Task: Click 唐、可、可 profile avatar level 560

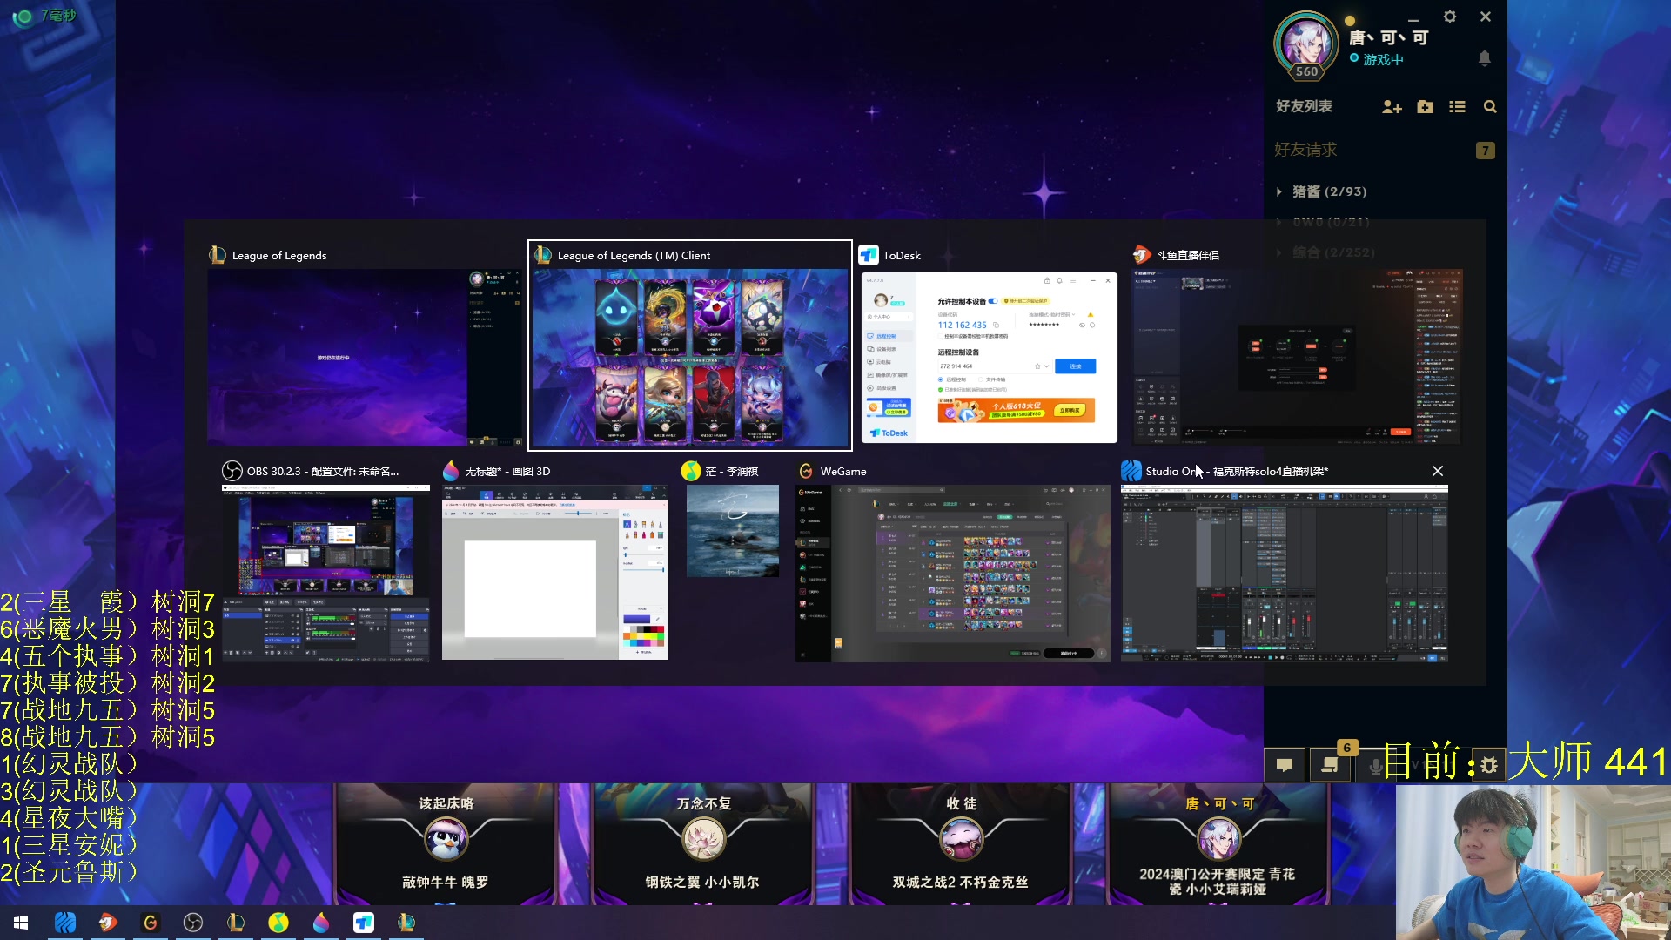Action: [x=1305, y=45]
